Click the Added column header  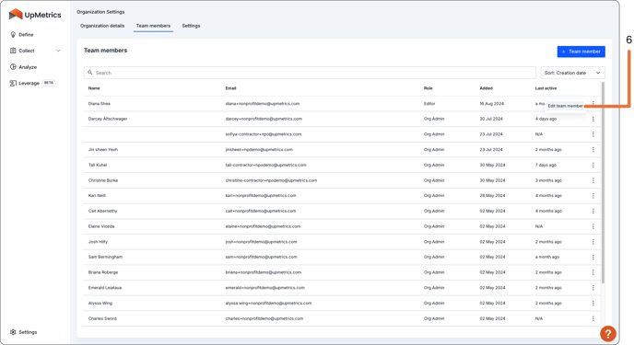[x=486, y=88]
